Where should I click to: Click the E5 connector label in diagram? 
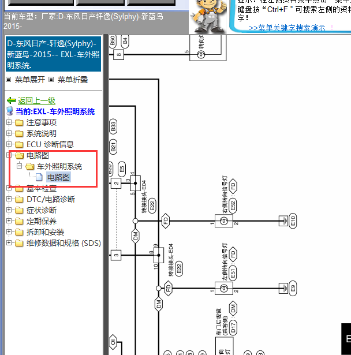(122, 169)
